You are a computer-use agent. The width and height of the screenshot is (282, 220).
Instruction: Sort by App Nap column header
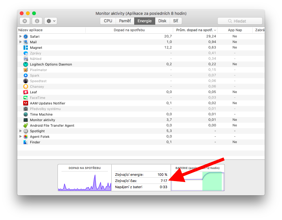click(x=235, y=30)
